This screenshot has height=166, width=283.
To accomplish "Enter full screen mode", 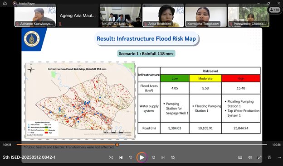I will coord(259,157).
